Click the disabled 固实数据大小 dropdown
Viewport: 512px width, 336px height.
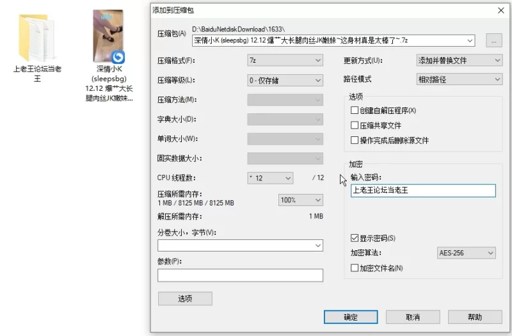(285, 159)
